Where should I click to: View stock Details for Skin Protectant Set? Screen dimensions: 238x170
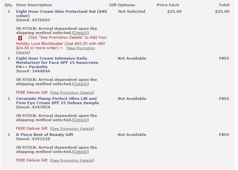point(80,33)
